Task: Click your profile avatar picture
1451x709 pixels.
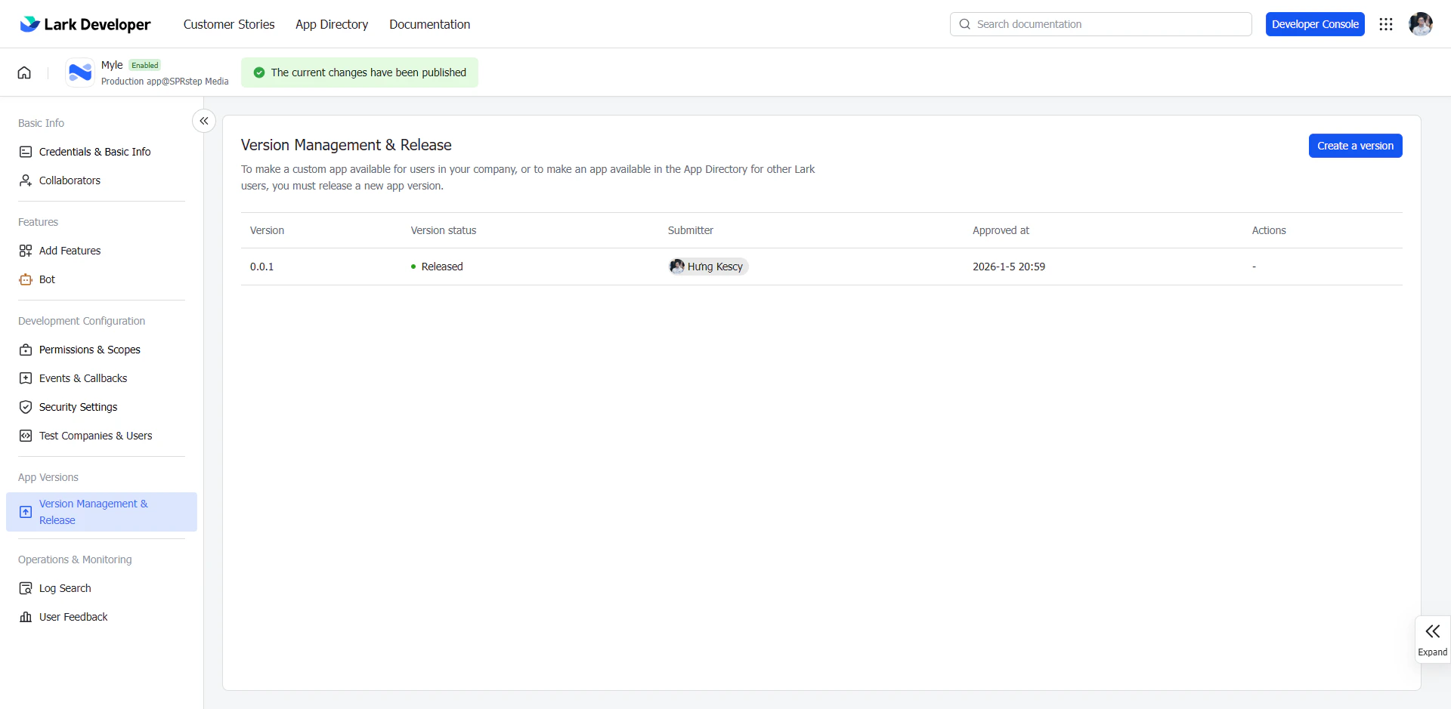Action: [x=1422, y=23]
